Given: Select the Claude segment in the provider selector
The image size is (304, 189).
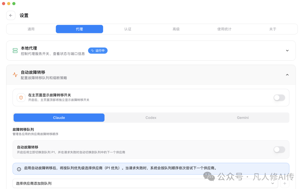Looking at the screenshot, I should (x=59, y=117).
